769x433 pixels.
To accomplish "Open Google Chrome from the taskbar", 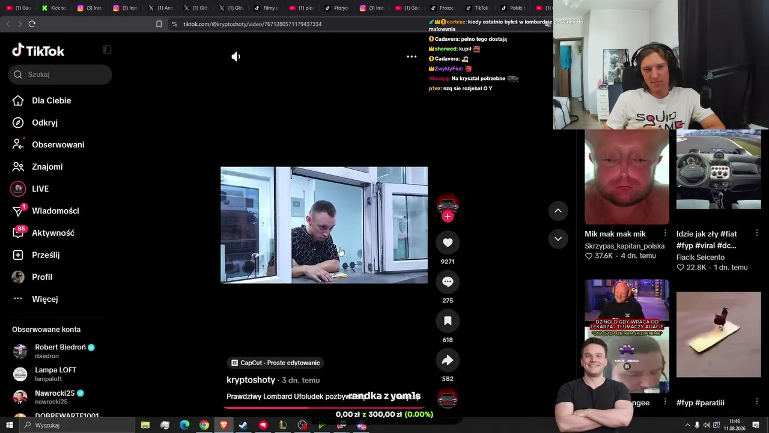I will (204, 425).
